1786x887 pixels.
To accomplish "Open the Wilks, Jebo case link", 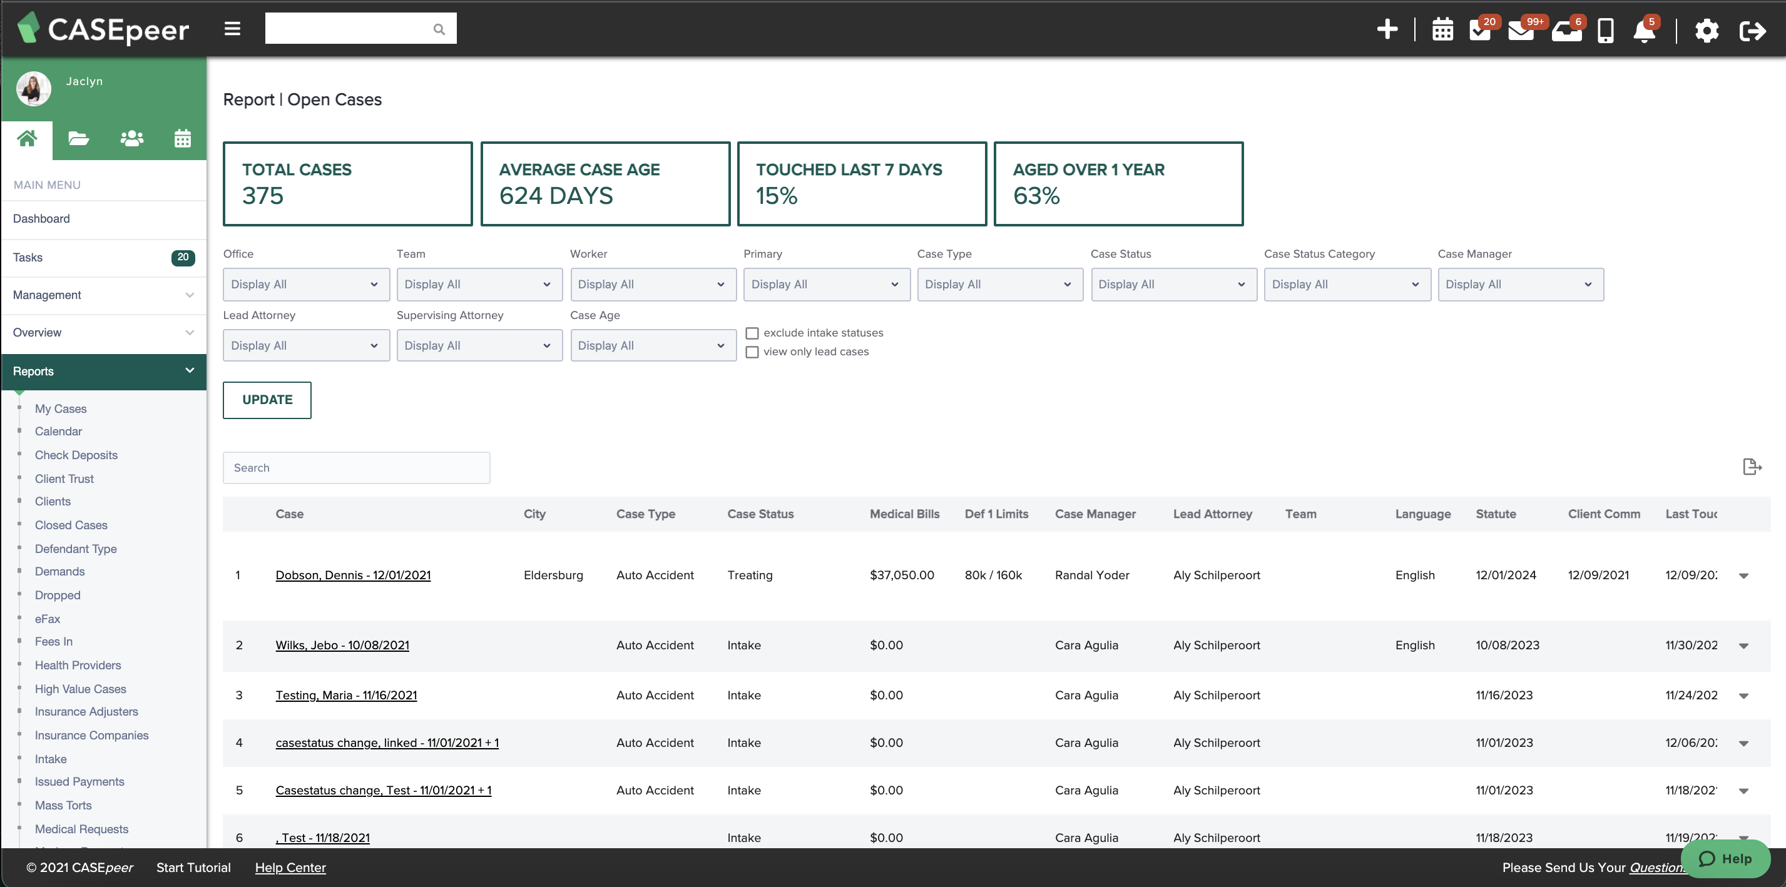I will pyautogui.click(x=341, y=644).
